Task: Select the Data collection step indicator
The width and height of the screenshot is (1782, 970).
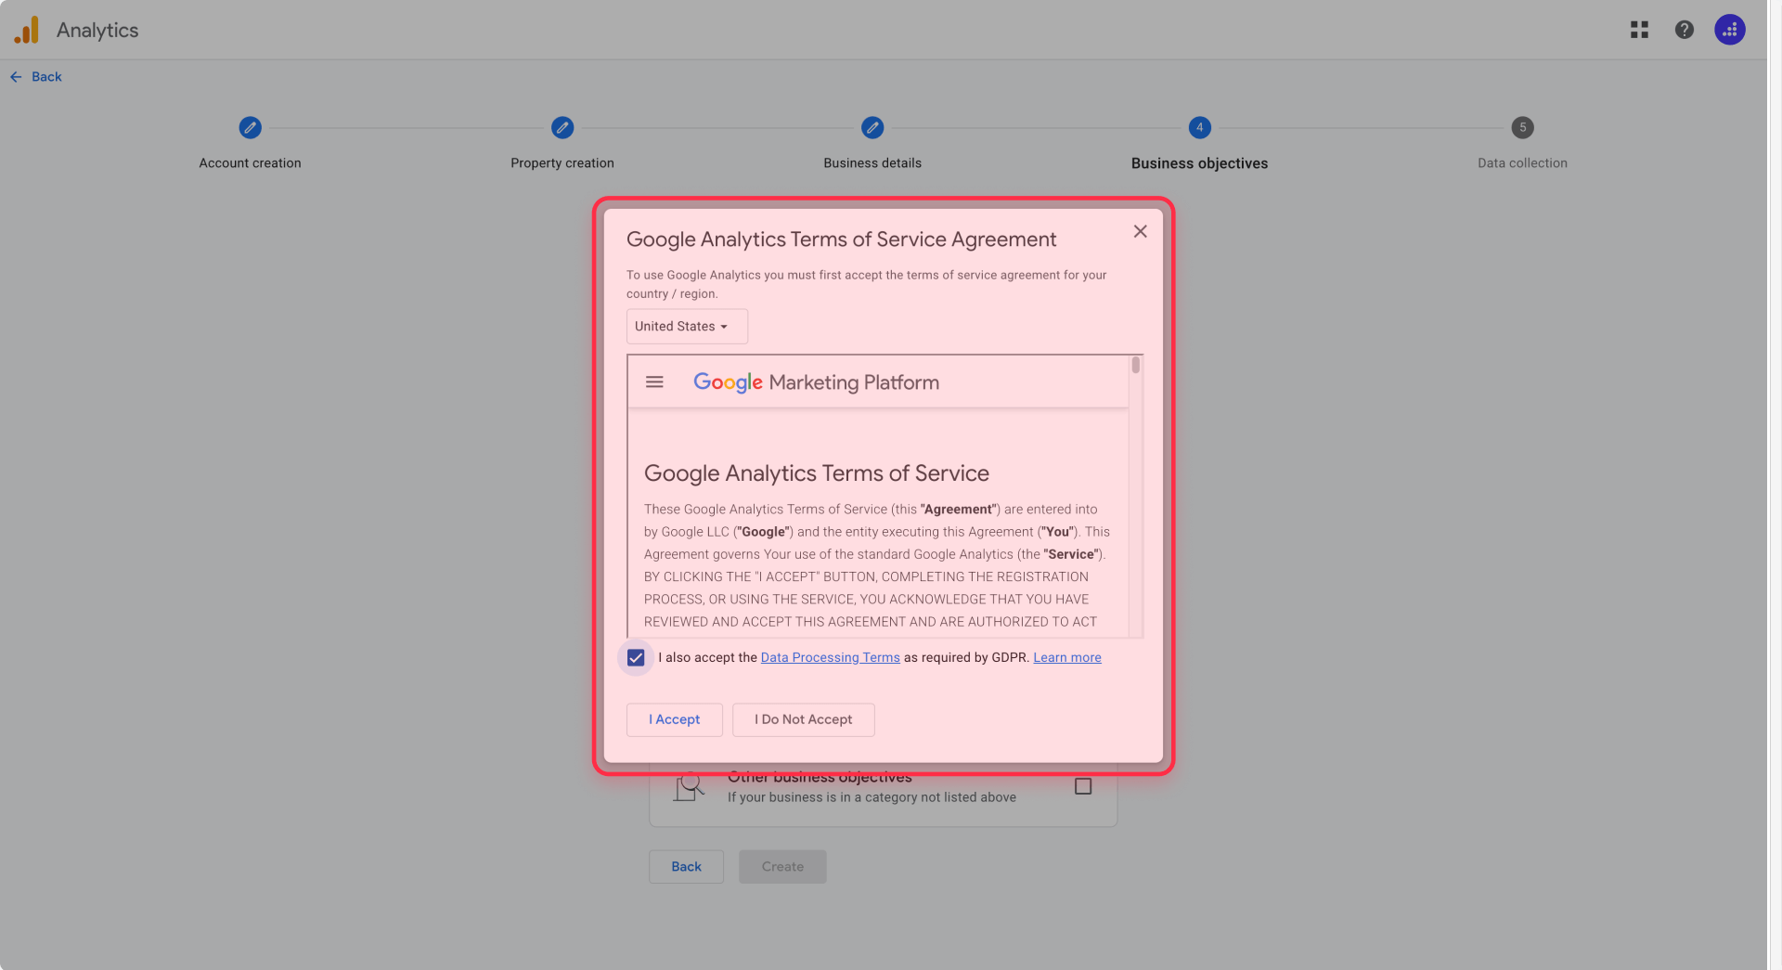Action: [1522, 127]
